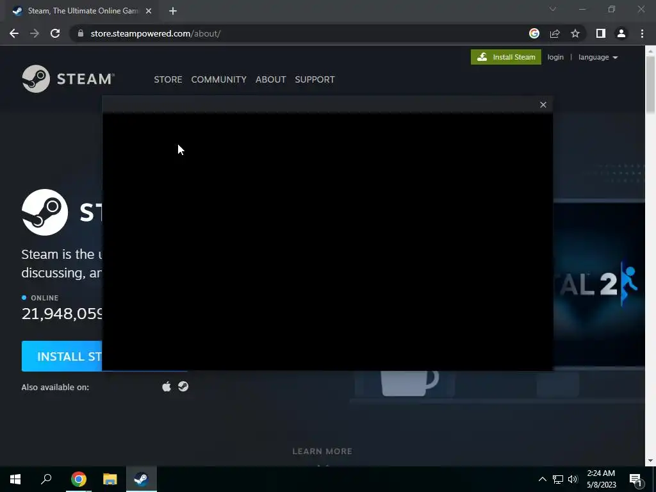Open a new browser tab
This screenshot has height=492, width=656.
pyautogui.click(x=173, y=11)
